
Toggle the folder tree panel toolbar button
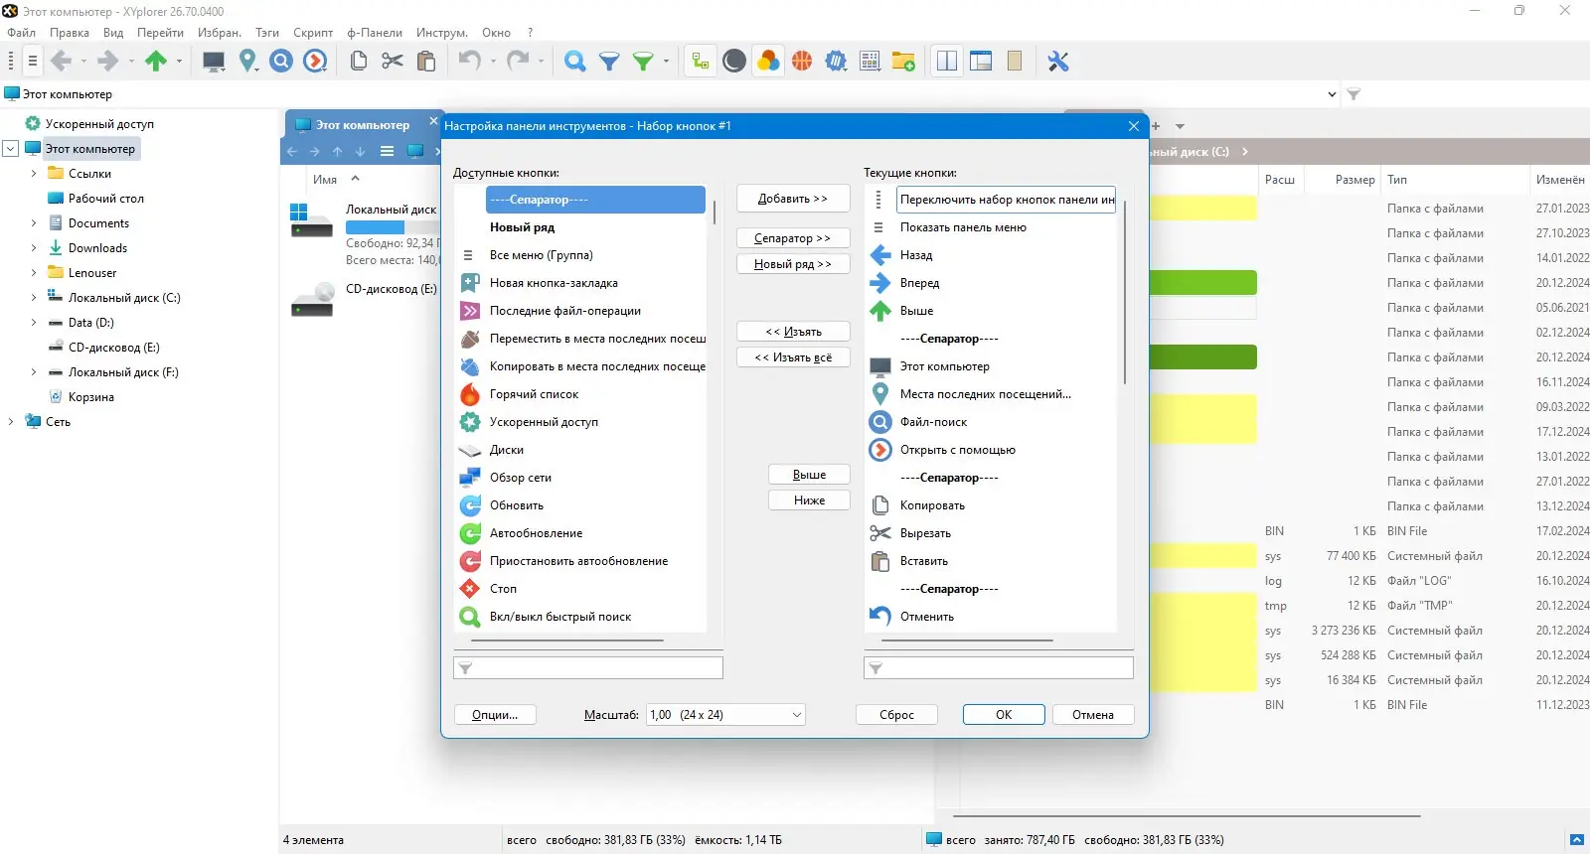click(x=701, y=62)
